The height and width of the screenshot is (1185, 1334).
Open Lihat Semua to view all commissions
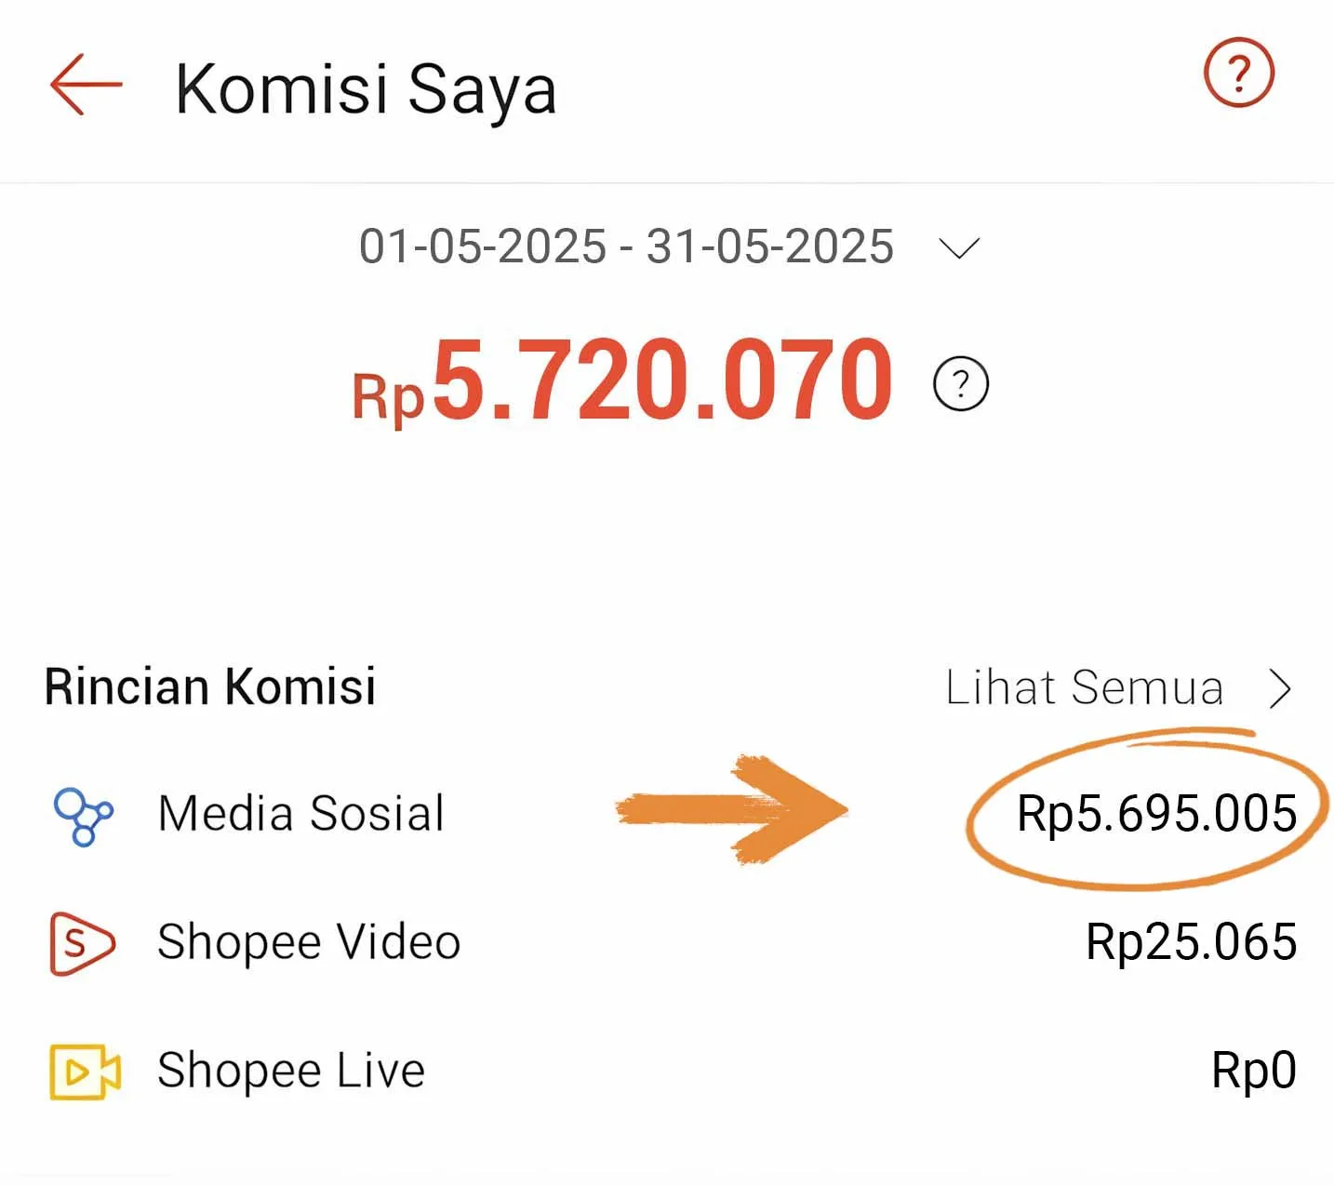[1084, 688]
